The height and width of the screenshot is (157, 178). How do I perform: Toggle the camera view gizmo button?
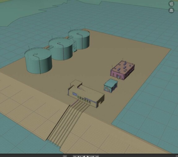[x=171, y=4]
